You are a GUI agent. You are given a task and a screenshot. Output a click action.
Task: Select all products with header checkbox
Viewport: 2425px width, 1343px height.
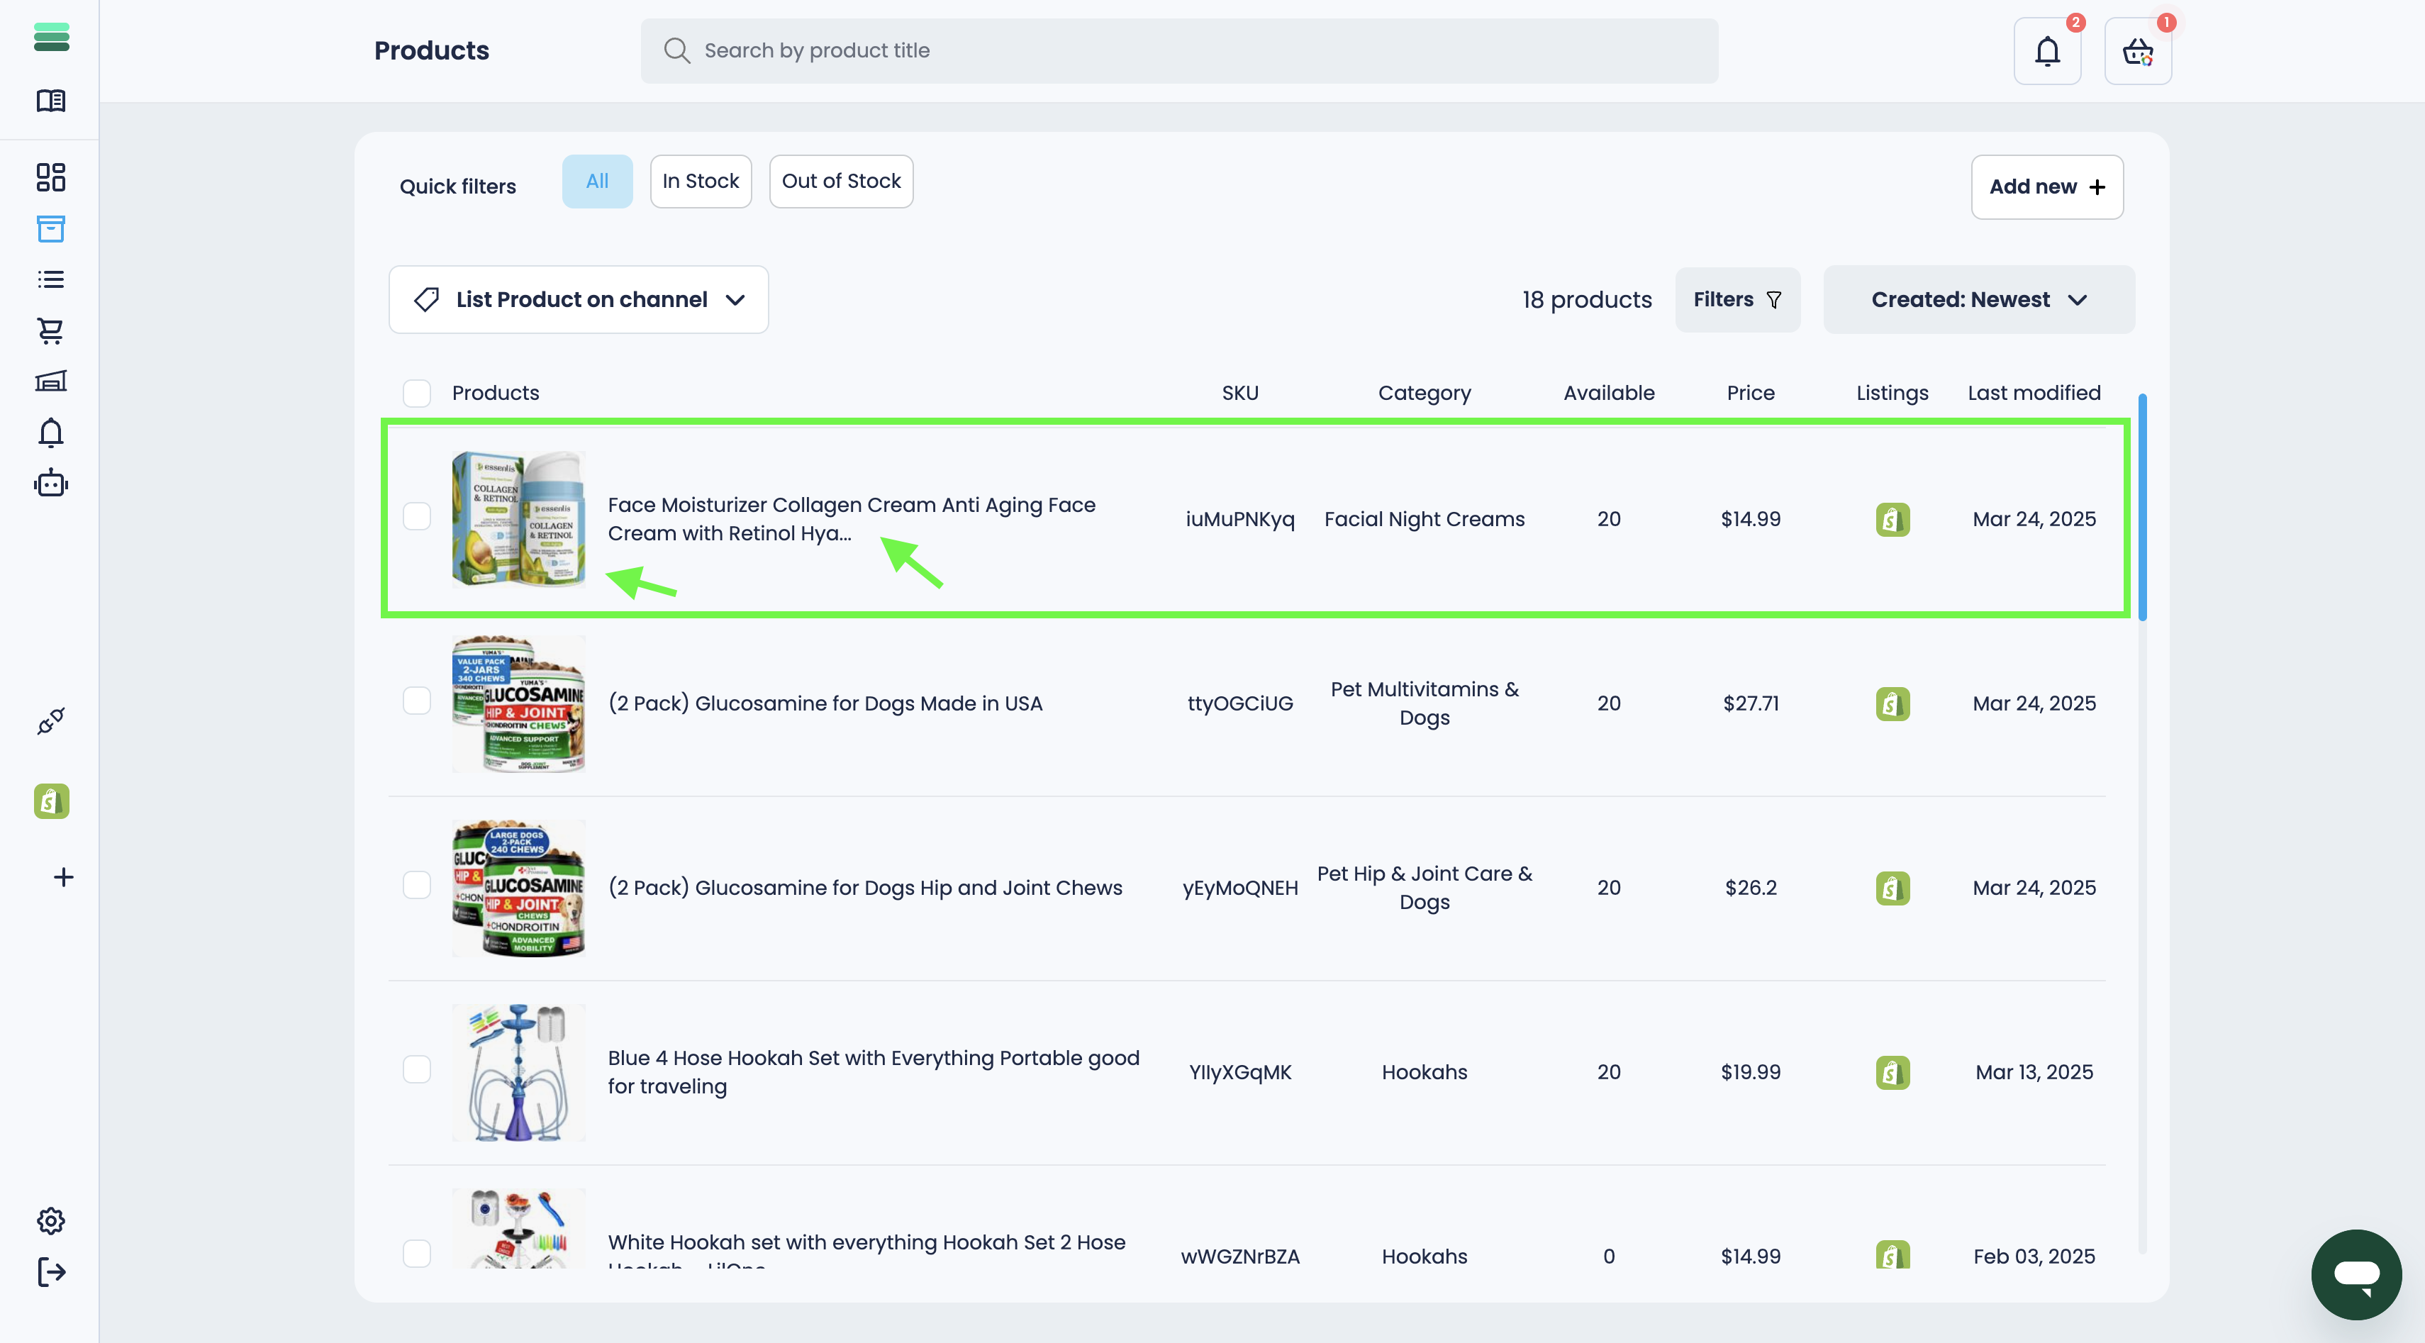click(416, 392)
